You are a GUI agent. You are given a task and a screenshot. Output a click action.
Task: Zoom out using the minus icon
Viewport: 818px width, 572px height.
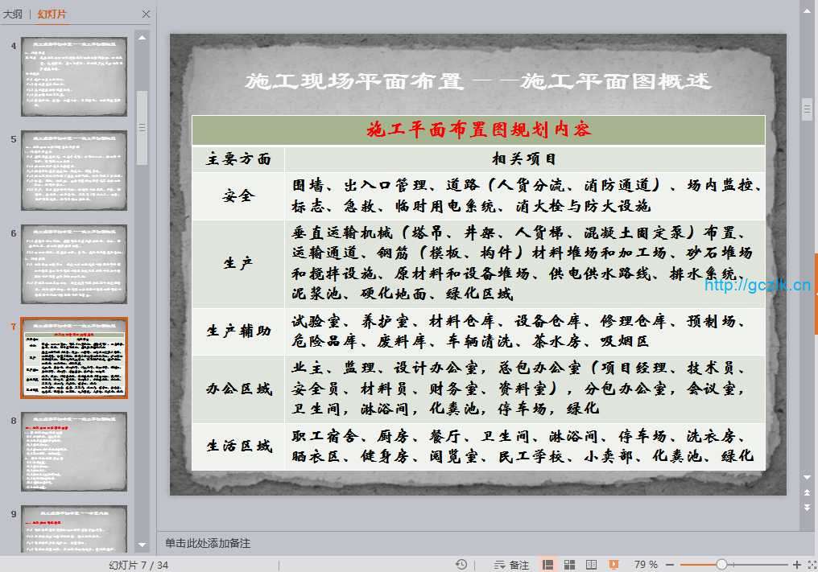pos(670,565)
